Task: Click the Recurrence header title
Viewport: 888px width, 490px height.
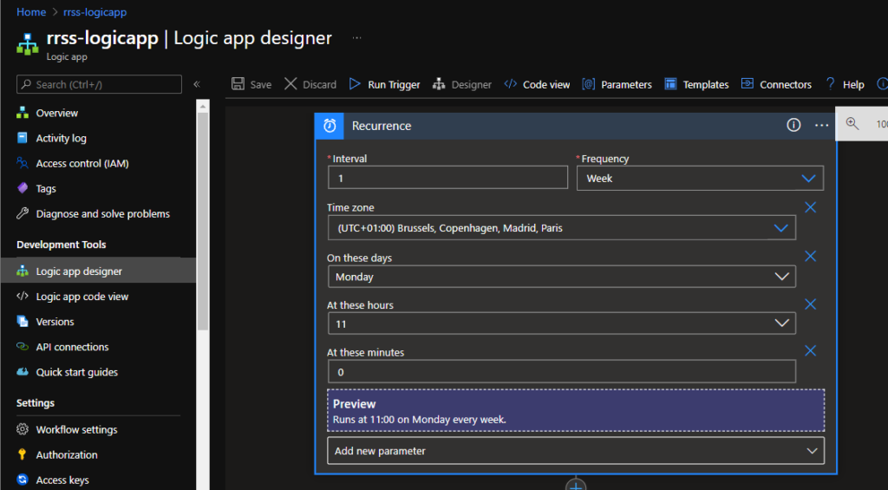Action: coord(382,126)
